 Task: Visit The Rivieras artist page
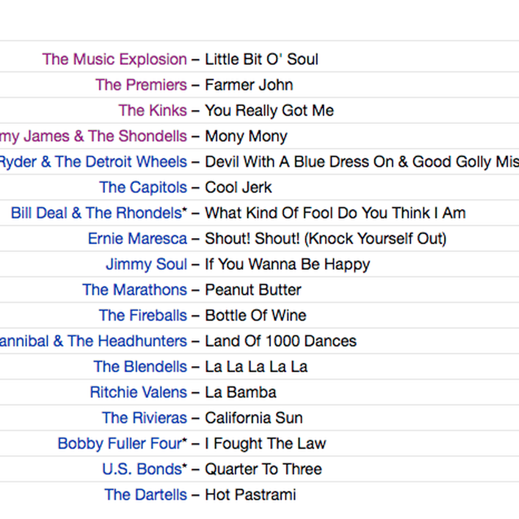[x=144, y=417]
